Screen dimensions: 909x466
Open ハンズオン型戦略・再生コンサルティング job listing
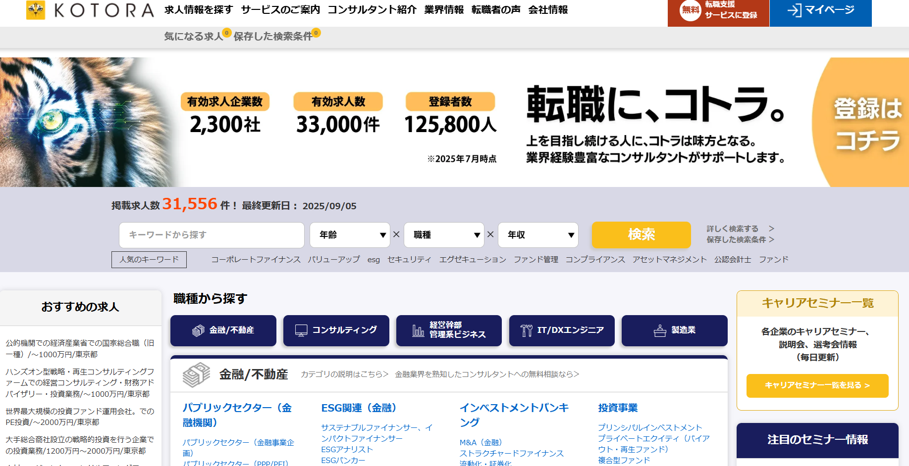coord(80,382)
